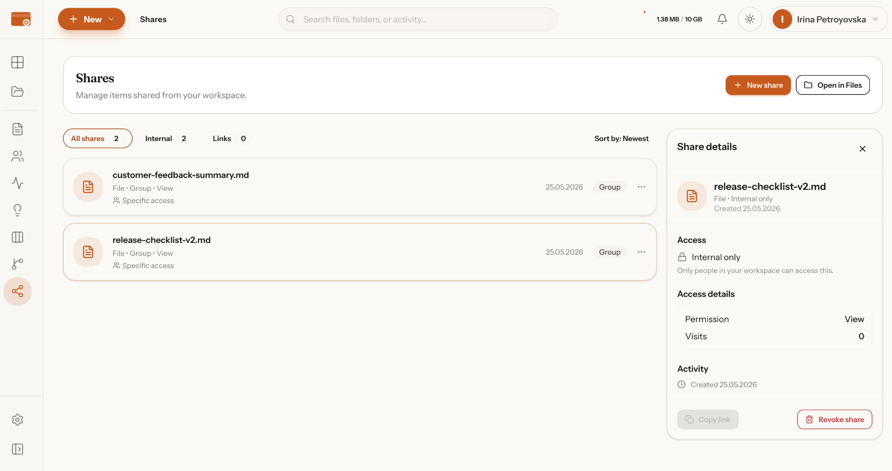This screenshot has width=892, height=471.
Task: Click file icon in Share details header
Action: (x=692, y=196)
